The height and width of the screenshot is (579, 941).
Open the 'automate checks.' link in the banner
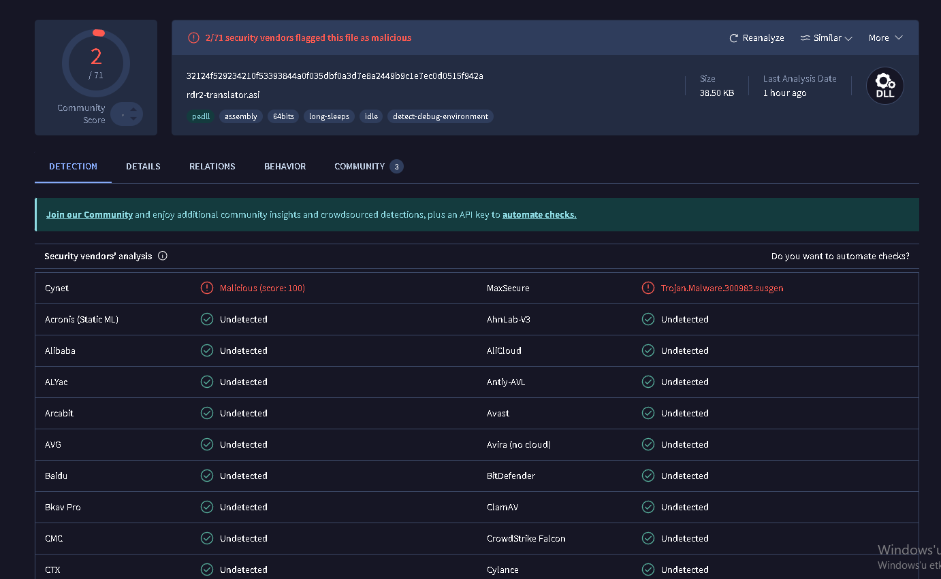click(539, 214)
